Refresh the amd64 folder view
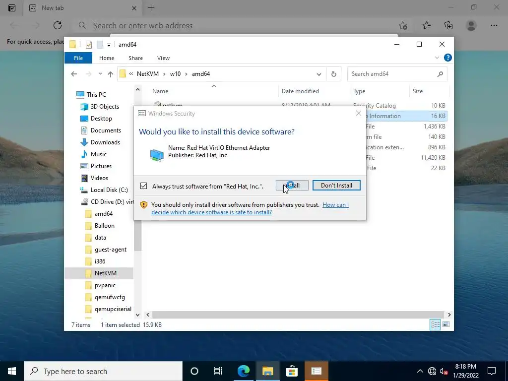Image resolution: width=508 pixels, height=381 pixels. point(334,74)
